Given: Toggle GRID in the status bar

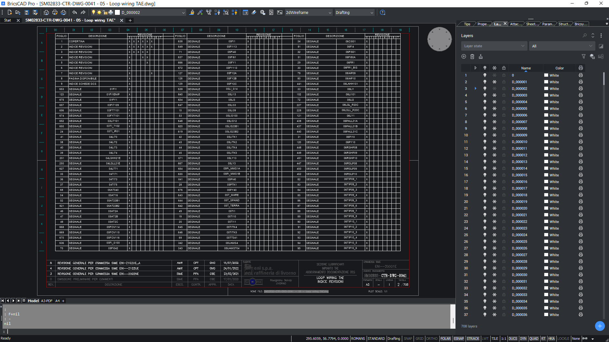Looking at the screenshot, I should pos(419,339).
